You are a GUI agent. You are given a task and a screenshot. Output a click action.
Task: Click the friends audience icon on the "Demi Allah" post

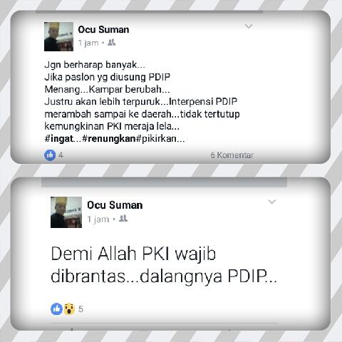tap(123, 218)
